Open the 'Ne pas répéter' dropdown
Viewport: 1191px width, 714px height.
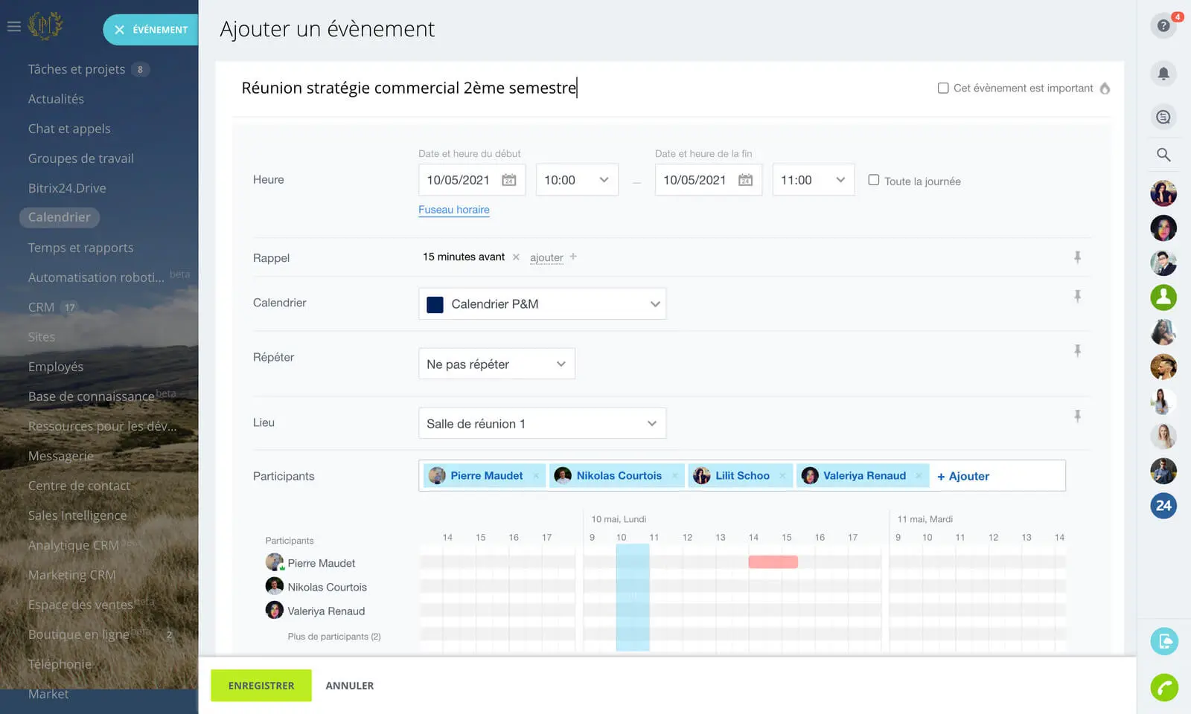point(496,364)
